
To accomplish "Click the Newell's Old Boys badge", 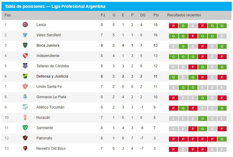I will (25, 148).
